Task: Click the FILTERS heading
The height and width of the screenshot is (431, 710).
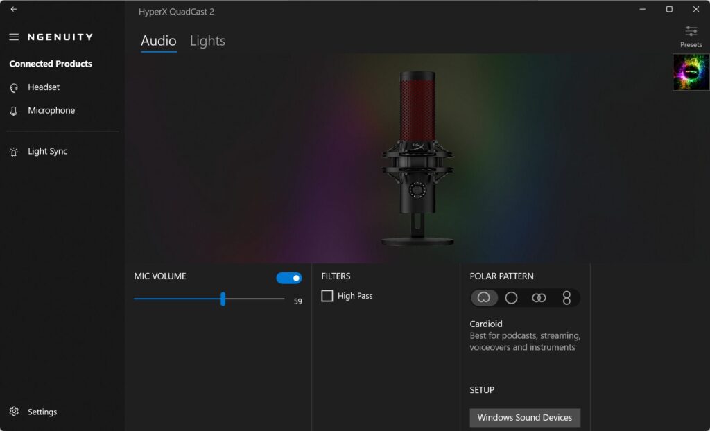Action: point(336,276)
